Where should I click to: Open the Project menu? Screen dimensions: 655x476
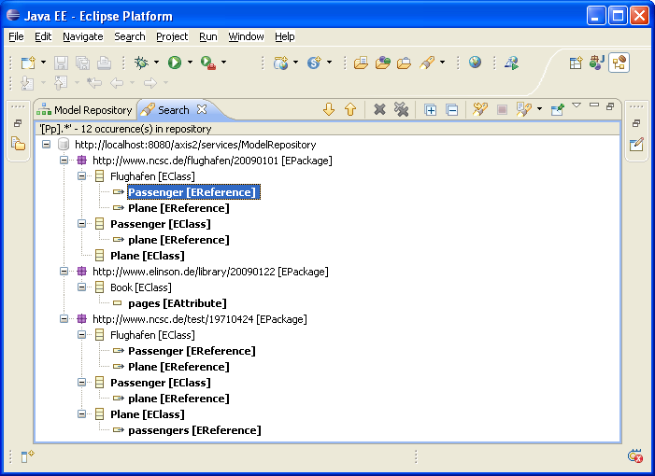coord(172,36)
